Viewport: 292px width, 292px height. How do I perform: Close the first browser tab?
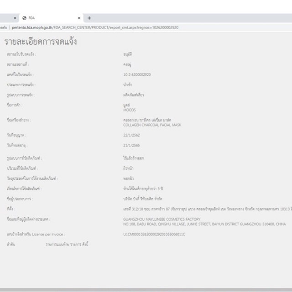[15, 18]
